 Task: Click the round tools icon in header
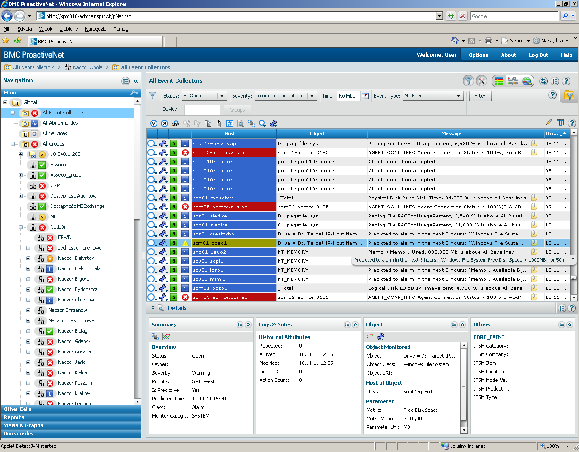click(x=481, y=81)
